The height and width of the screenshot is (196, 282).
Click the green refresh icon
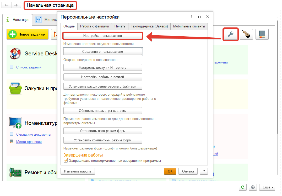[x=242, y=187]
